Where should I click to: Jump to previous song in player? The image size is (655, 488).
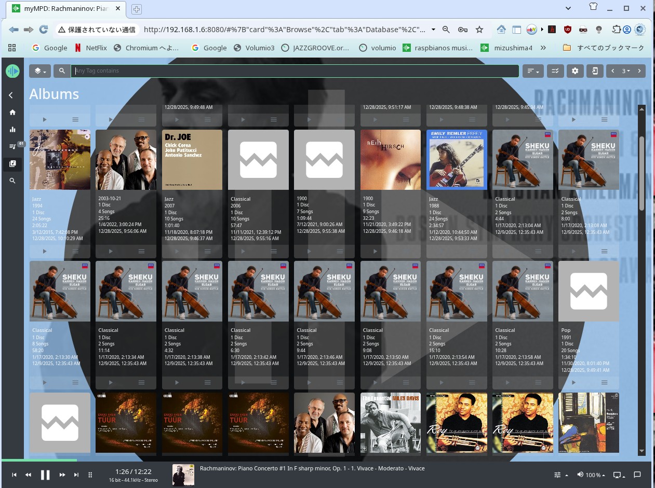[15, 475]
